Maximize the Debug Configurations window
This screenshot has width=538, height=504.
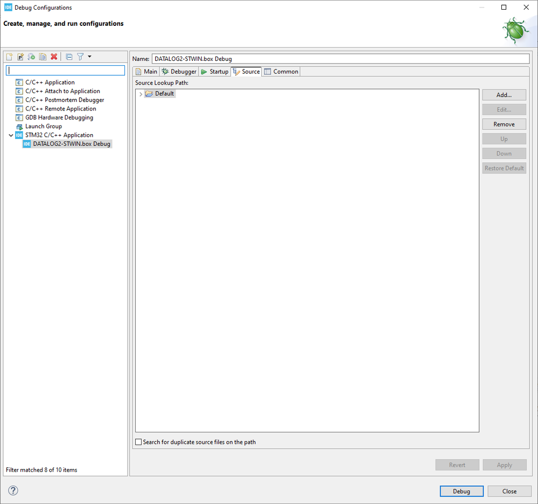tap(504, 7)
